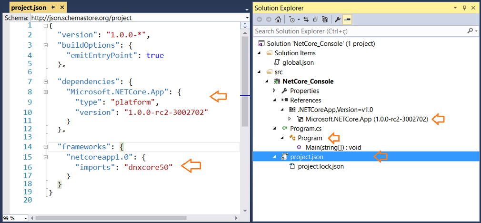481x223 pixels.
Task: Click the Pending Changes Filter clock icon
Action: [x=292, y=20]
